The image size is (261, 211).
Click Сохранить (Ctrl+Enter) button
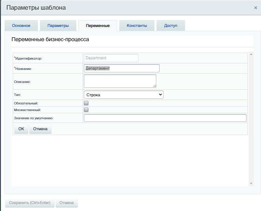(30, 203)
